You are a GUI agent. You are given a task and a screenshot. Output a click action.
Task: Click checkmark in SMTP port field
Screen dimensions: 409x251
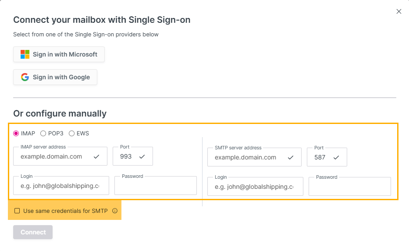point(336,157)
